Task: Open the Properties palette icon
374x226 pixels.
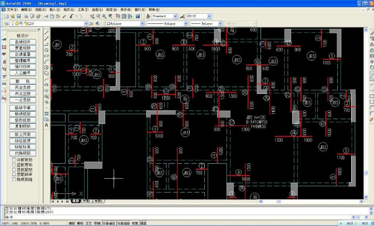Action: (118, 16)
